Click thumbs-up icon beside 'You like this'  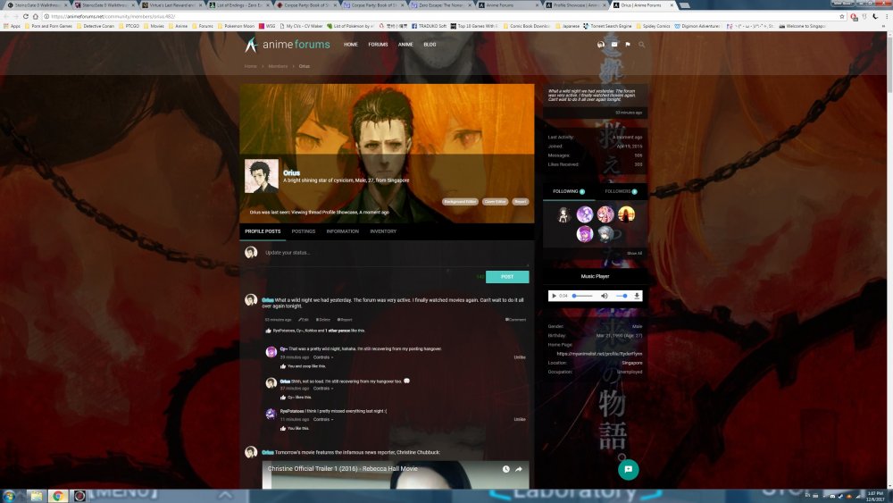click(283, 428)
